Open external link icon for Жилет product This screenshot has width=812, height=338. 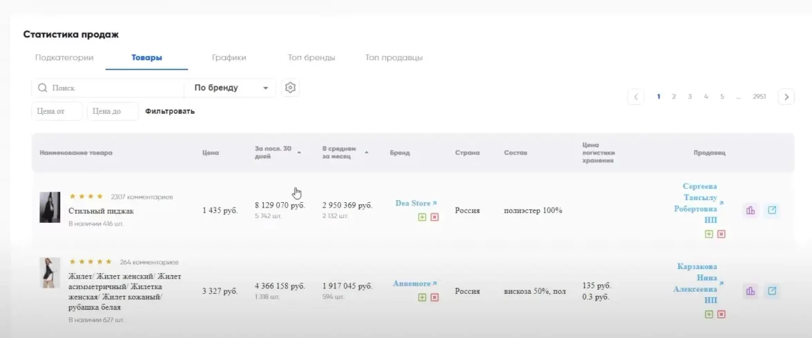773,291
